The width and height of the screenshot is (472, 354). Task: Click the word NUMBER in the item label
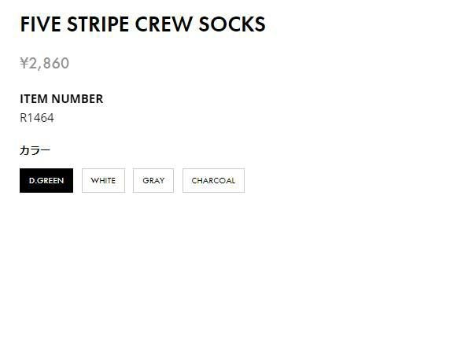(x=77, y=99)
